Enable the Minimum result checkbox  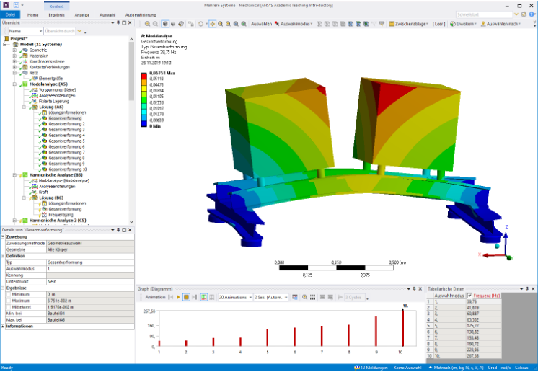(x=8, y=294)
